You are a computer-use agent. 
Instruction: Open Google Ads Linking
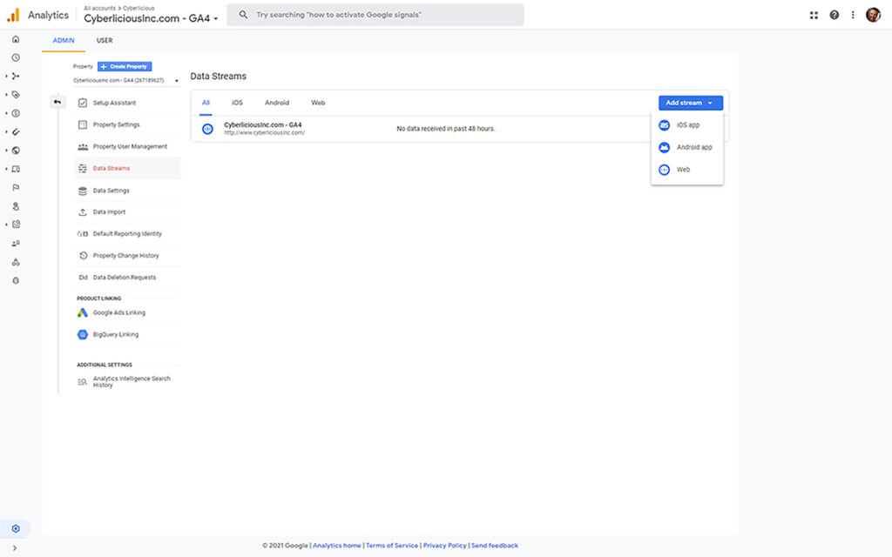(x=128, y=312)
